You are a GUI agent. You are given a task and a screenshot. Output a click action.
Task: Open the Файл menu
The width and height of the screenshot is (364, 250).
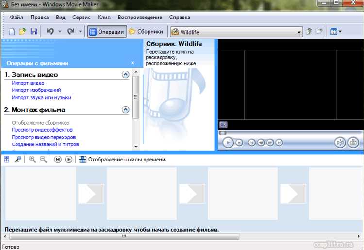point(17,18)
